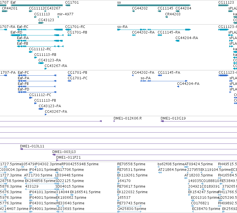The width and height of the screenshot is (237, 213).
Task: Select the long teal so gene bar
Action: point(154,5)
